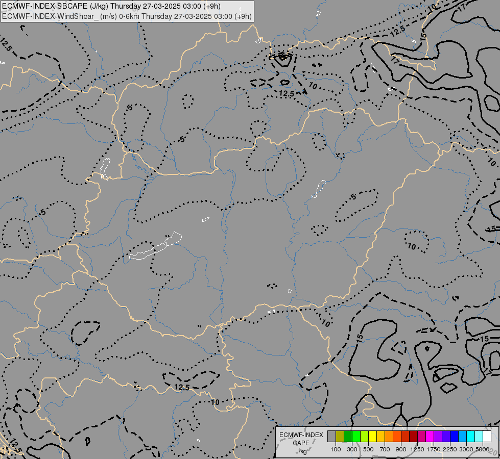Click the 3000 legend scale label

coord(466,449)
